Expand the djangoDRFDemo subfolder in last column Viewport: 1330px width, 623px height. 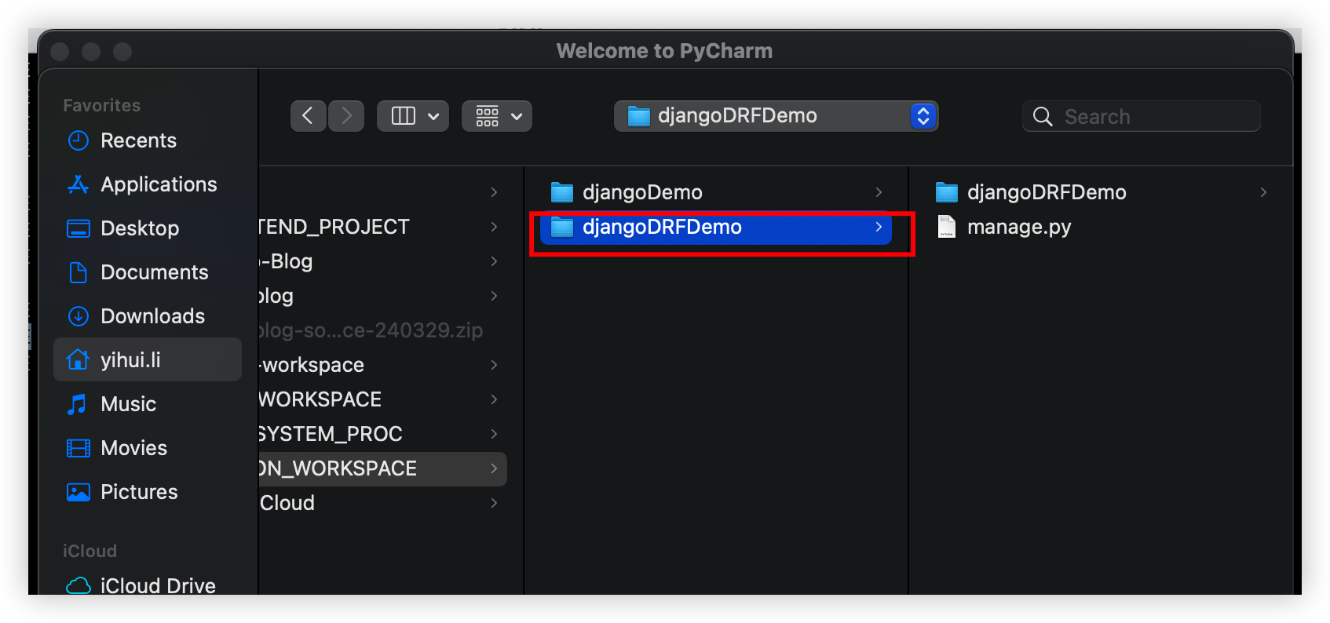point(1262,192)
